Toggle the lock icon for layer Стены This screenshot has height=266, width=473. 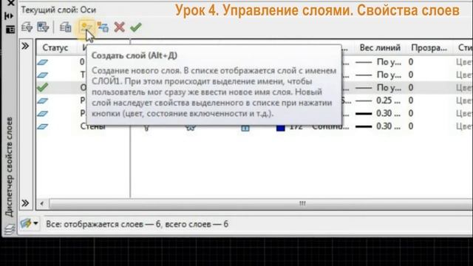[x=245, y=128]
